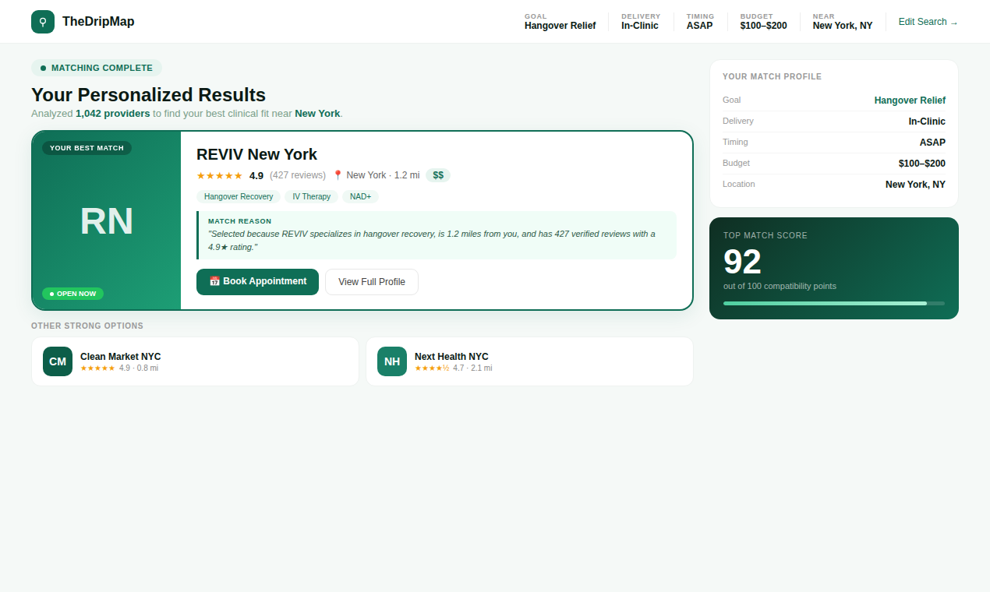Viewport: 990px width, 592px height.
Task: Click the Matching Complete status badge
Action: (x=97, y=68)
